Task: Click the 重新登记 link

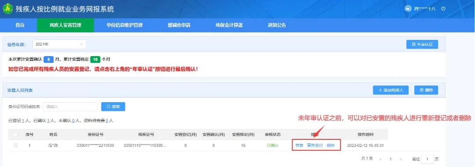Action: [315, 146]
